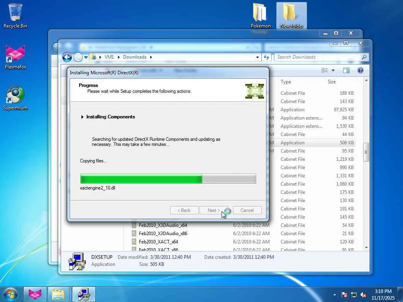Open the network tray icon
403x302 pixels.
point(354,295)
